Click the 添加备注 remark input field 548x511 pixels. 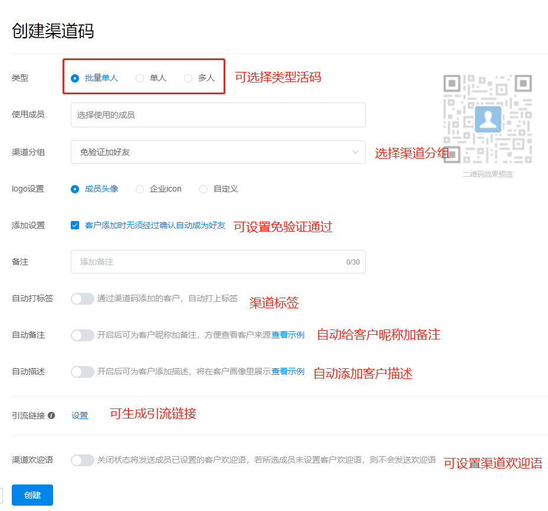coord(209,262)
